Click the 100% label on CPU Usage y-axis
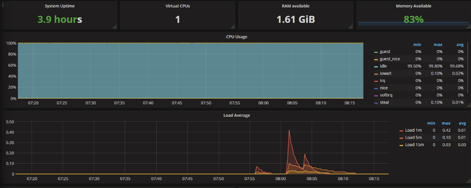Viewport: 471px width, 188px height. point(10,43)
